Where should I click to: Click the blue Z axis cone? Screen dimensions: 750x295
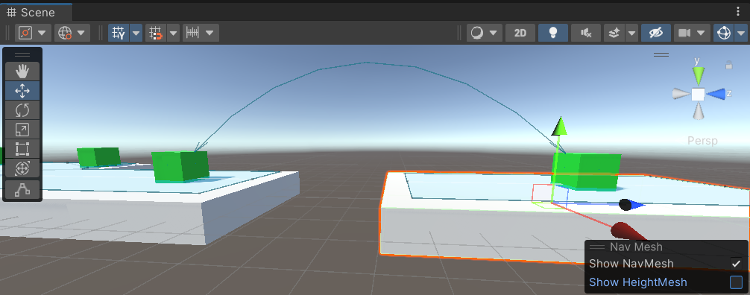point(716,94)
